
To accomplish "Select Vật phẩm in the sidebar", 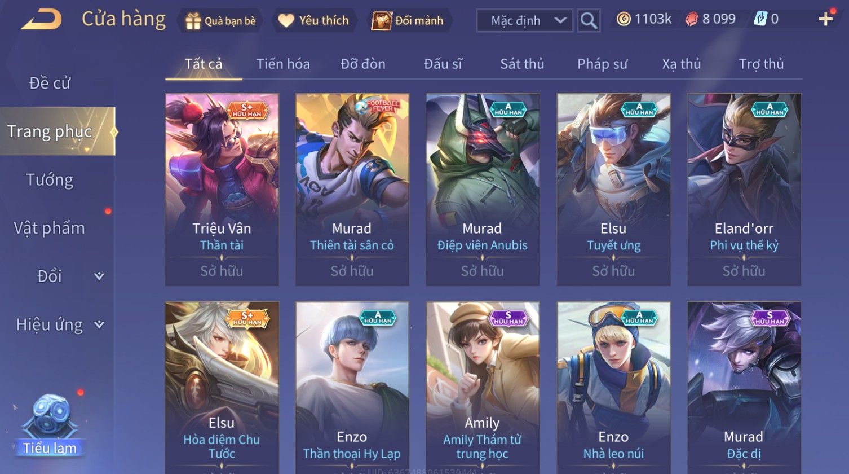I will click(50, 228).
